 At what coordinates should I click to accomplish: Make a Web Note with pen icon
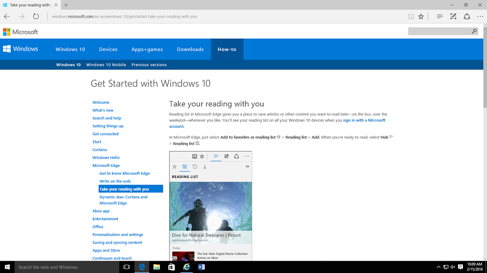coord(453,16)
